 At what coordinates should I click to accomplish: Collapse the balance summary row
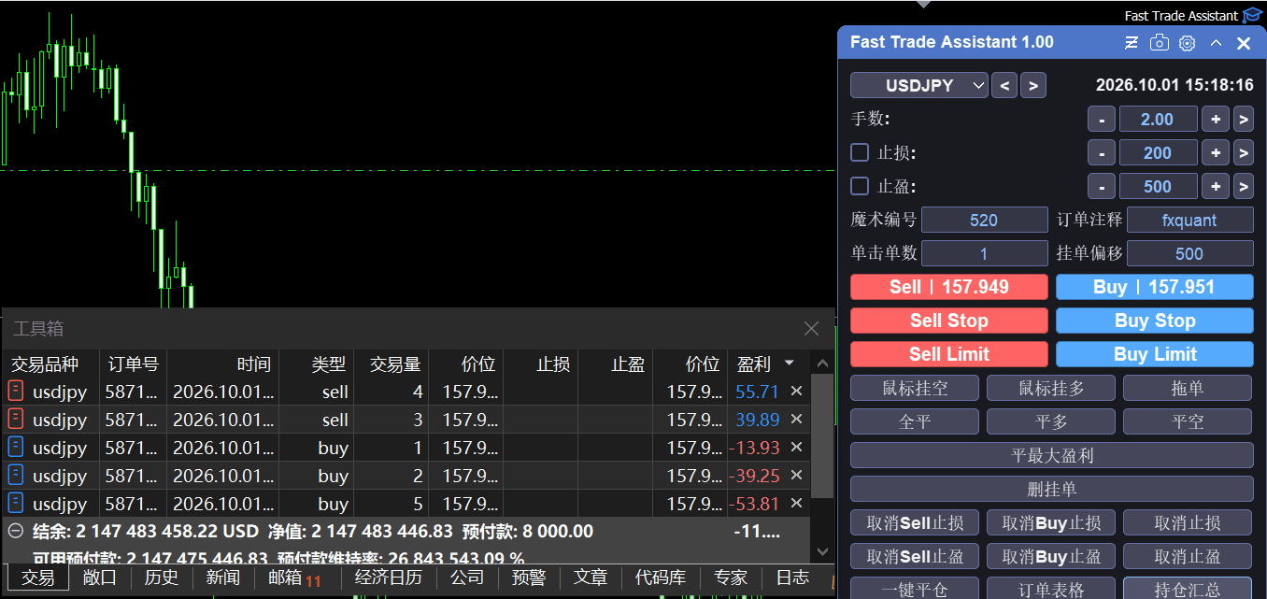click(16, 532)
